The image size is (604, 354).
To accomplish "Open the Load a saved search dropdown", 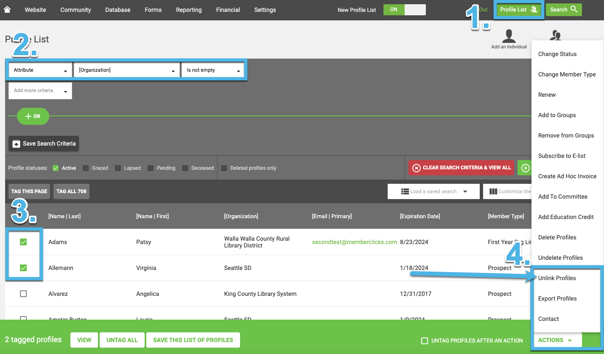I will pos(433,191).
